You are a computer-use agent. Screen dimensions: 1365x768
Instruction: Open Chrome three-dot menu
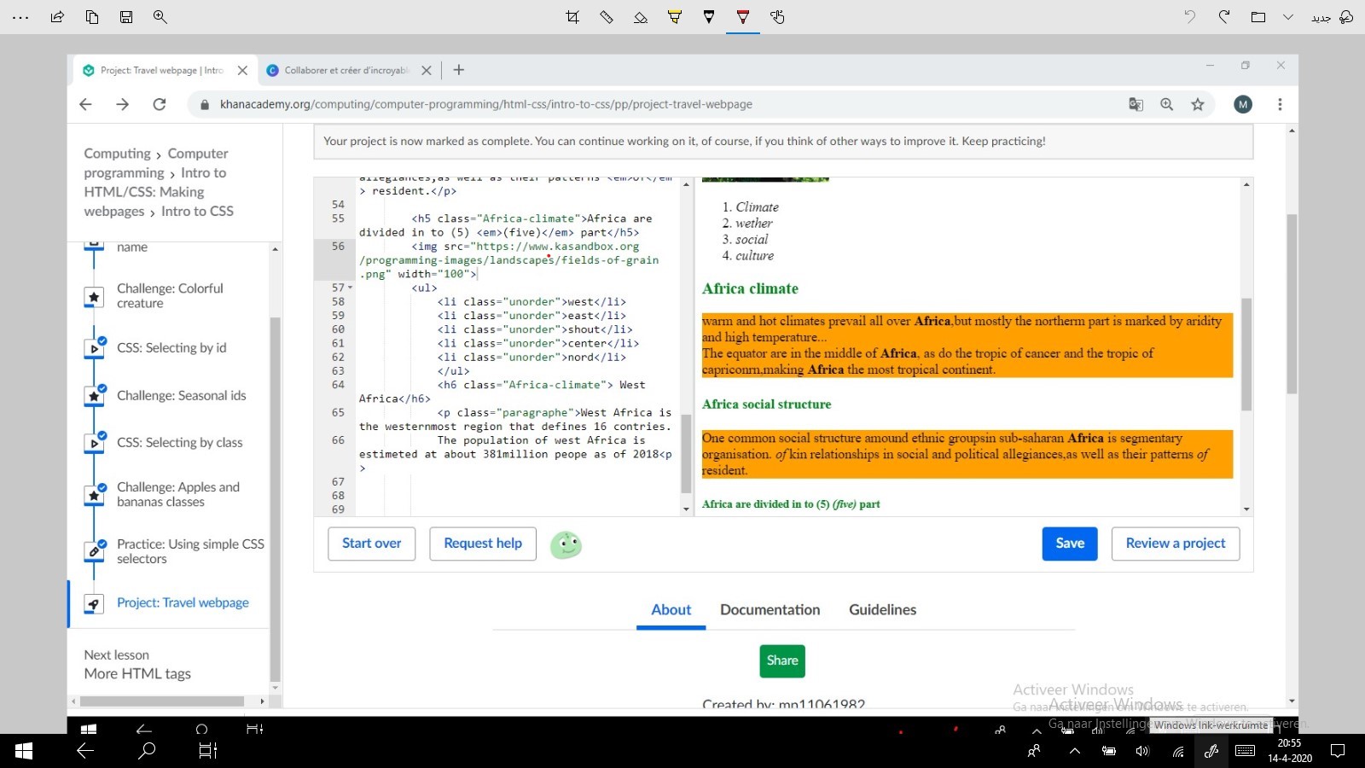point(1280,104)
